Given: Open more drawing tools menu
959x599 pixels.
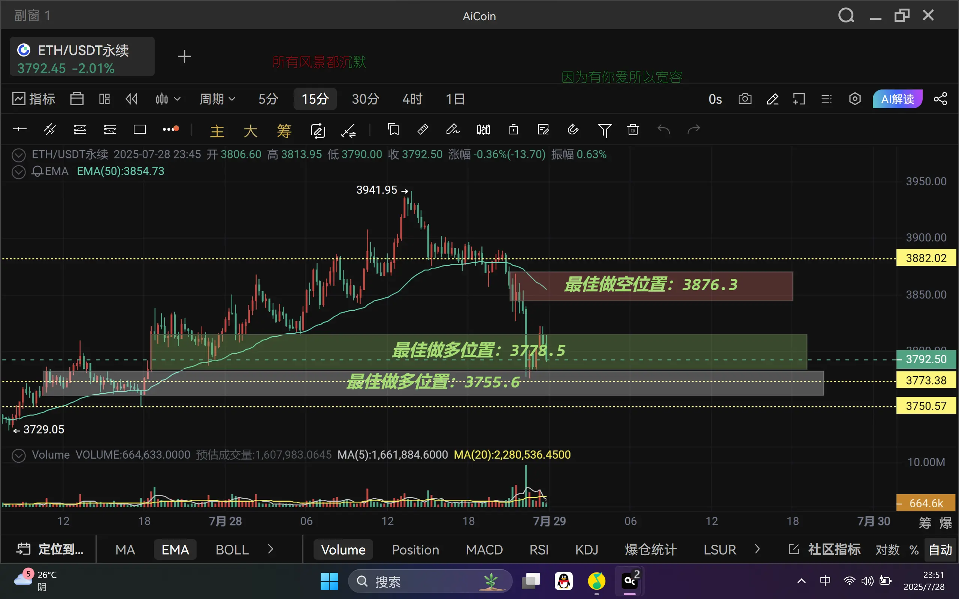Looking at the screenshot, I should click(171, 129).
